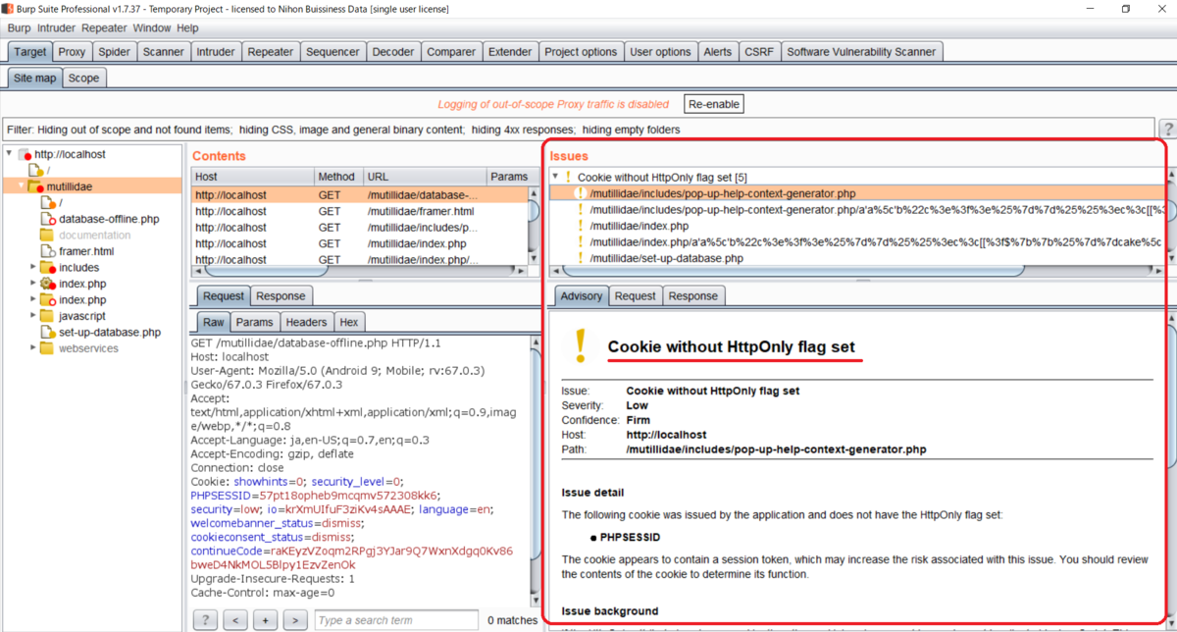Sort contents by URL column

424,177
